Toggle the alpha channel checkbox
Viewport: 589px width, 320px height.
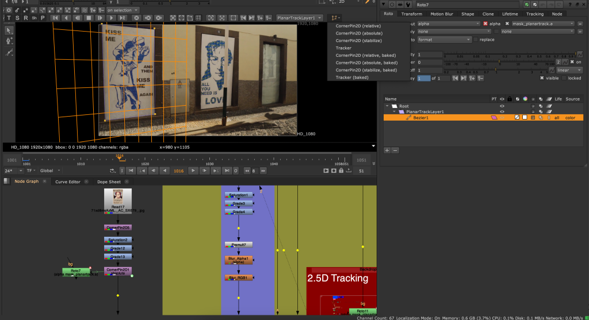485,24
